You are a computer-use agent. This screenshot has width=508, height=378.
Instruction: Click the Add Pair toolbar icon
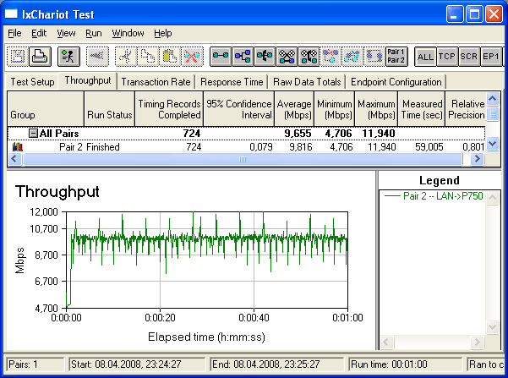click(x=221, y=57)
